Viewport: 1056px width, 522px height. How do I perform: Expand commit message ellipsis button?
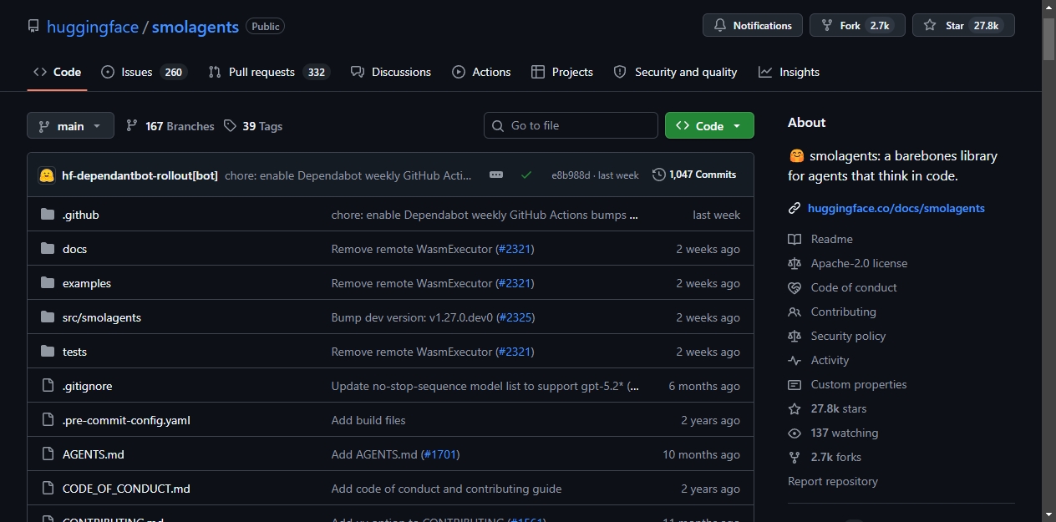pos(496,175)
